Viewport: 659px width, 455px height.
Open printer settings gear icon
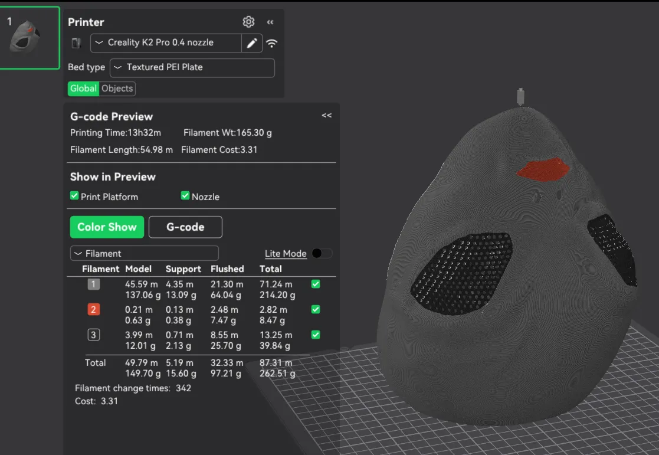coord(248,22)
